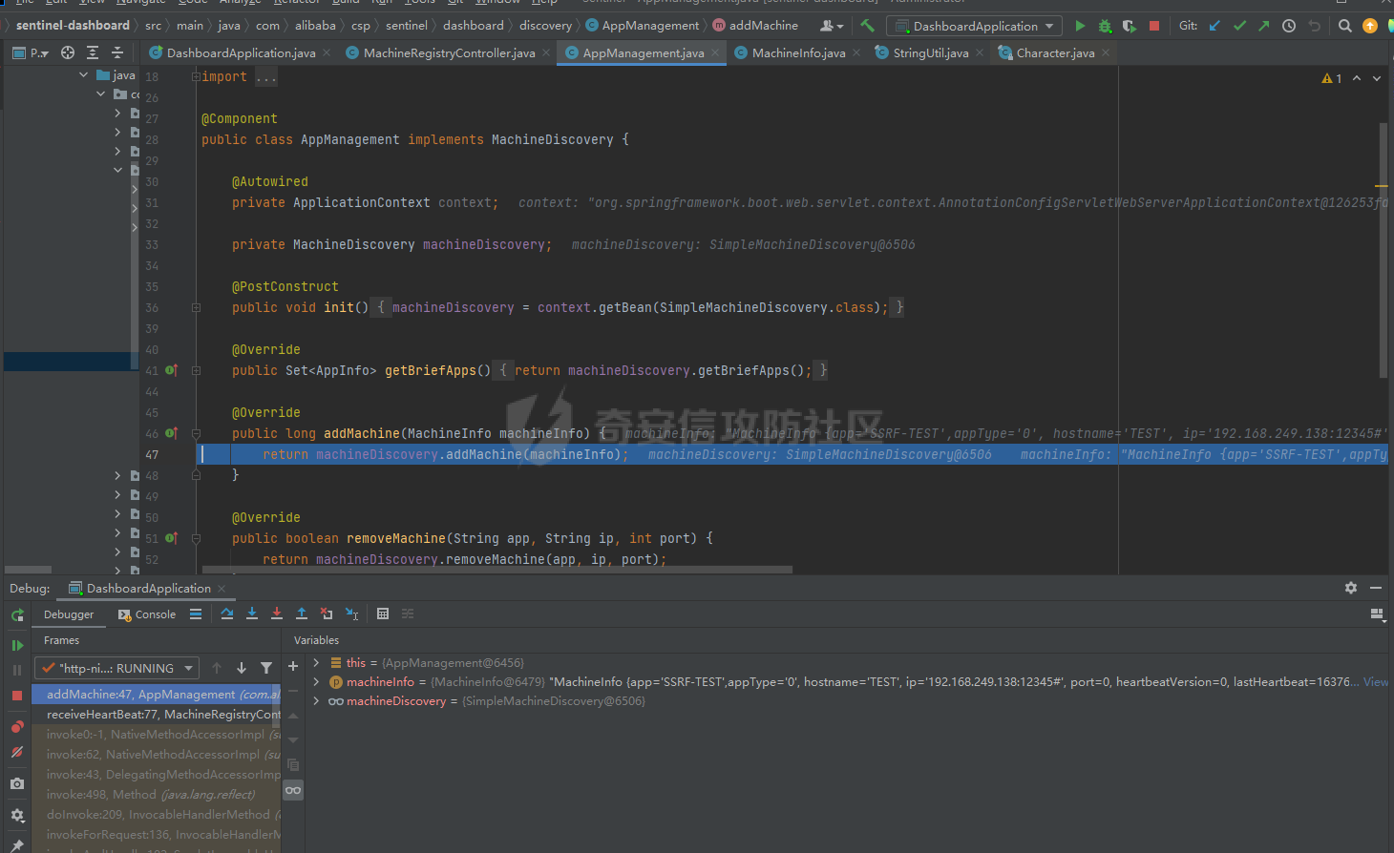The image size is (1394, 853).
Task: Click editor vertical scrollbar thumb
Action: [x=1383, y=250]
